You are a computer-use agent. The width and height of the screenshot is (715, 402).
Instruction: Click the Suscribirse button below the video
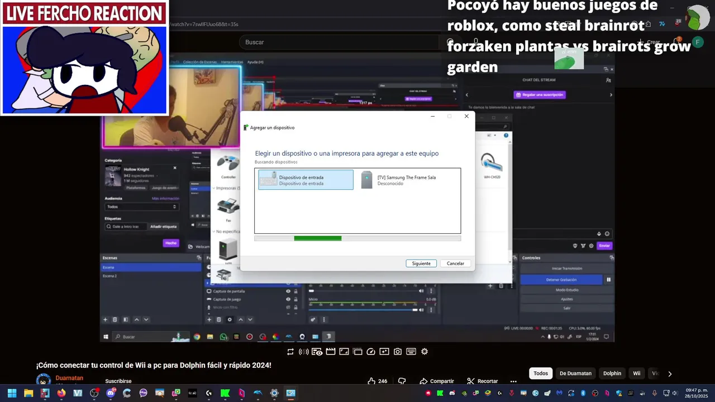click(118, 381)
